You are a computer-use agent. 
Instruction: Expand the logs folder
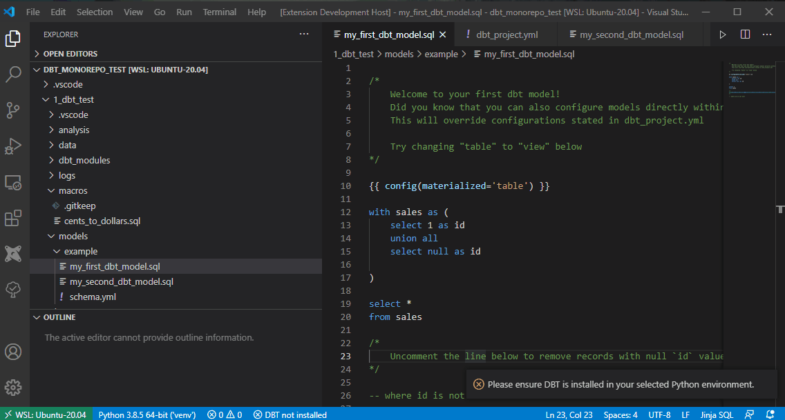pyautogui.click(x=176, y=175)
